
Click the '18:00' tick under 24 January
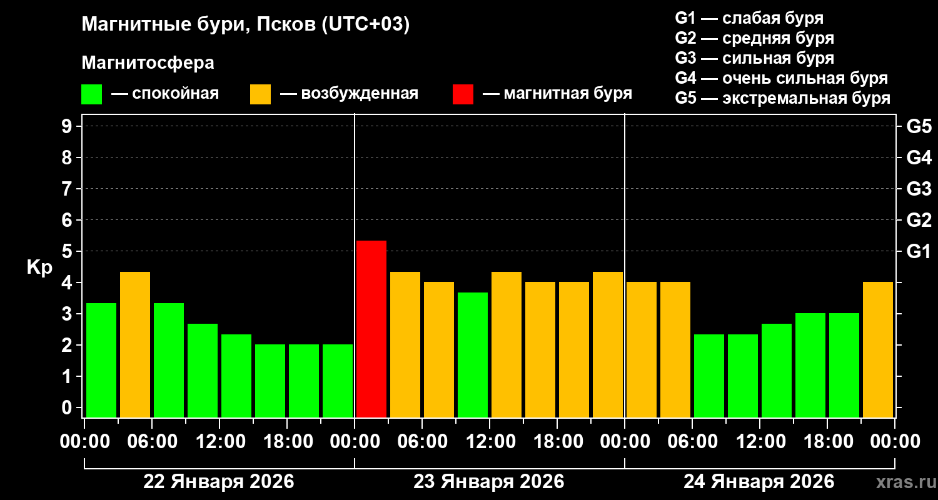(827, 442)
